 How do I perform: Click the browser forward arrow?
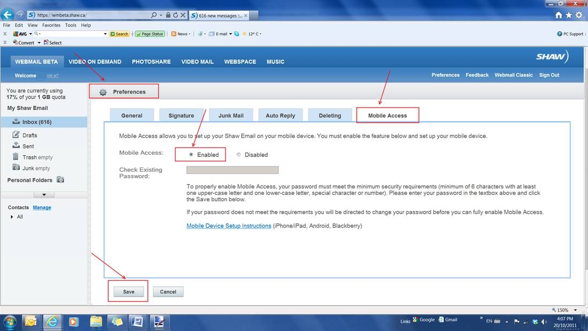(20, 14)
